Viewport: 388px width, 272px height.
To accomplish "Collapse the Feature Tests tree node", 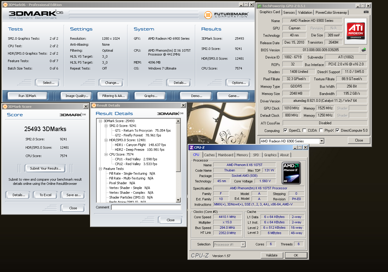I will (x=101, y=169).
